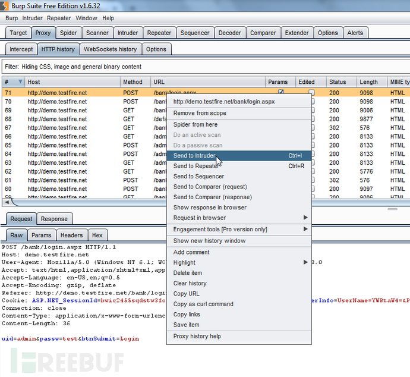
Task: Open the Help menu
Action: (108, 18)
